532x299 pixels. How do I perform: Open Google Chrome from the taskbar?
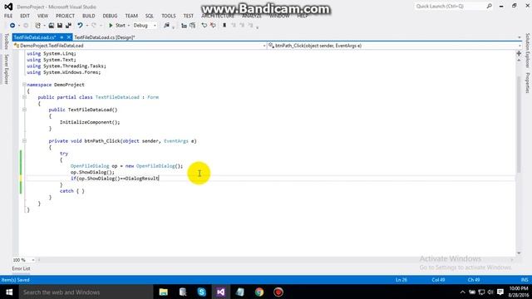[259, 292]
